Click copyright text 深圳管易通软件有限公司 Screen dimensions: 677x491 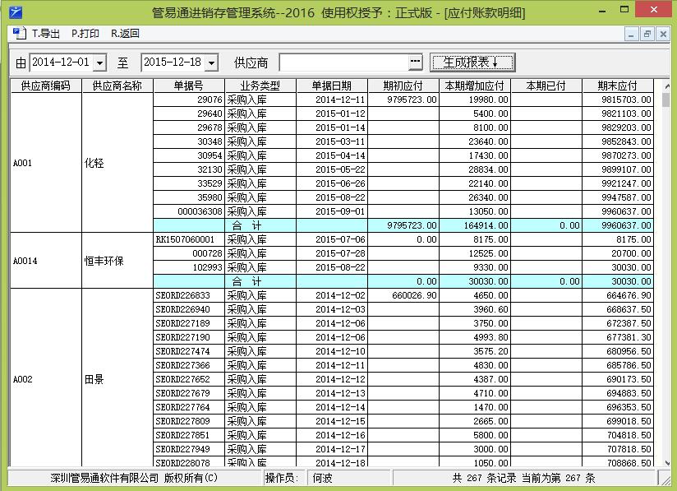point(104,478)
